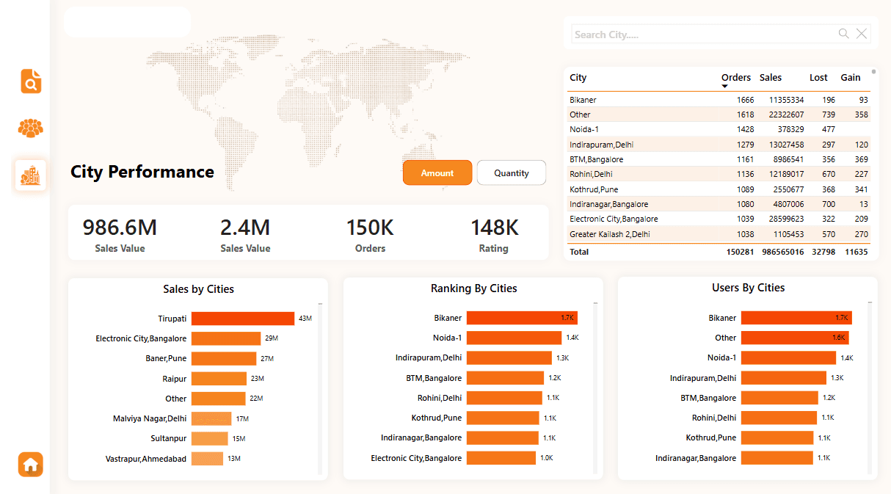Switch the measure to Quantity

point(511,173)
